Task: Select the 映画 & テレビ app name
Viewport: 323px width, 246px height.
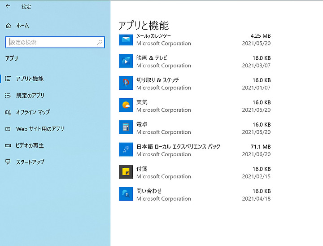Action: click(x=152, y=58)
